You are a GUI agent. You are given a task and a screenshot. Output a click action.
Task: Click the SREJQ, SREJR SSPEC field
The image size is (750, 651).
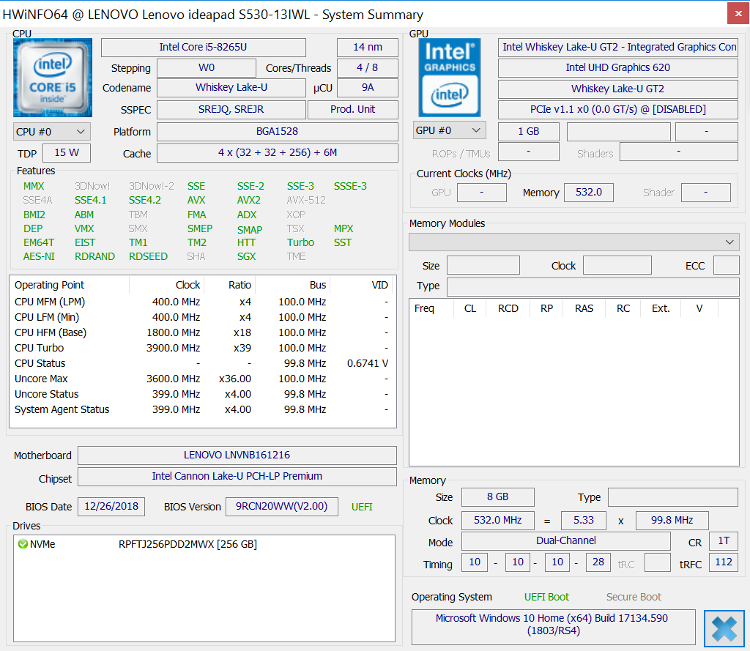pos(231,110)
